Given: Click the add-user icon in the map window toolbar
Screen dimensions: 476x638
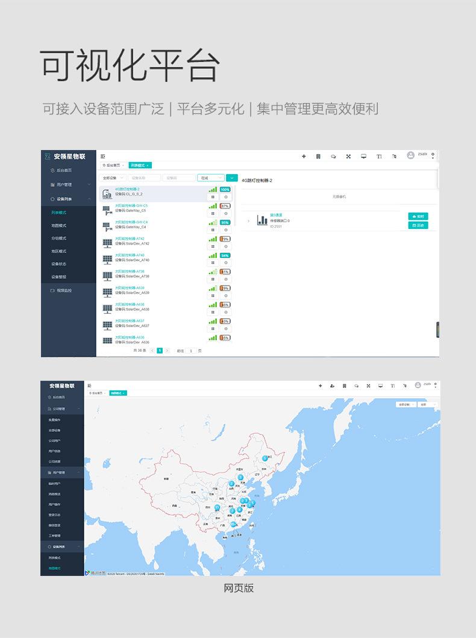Looking at the screenshot, I should coord(332,386).
